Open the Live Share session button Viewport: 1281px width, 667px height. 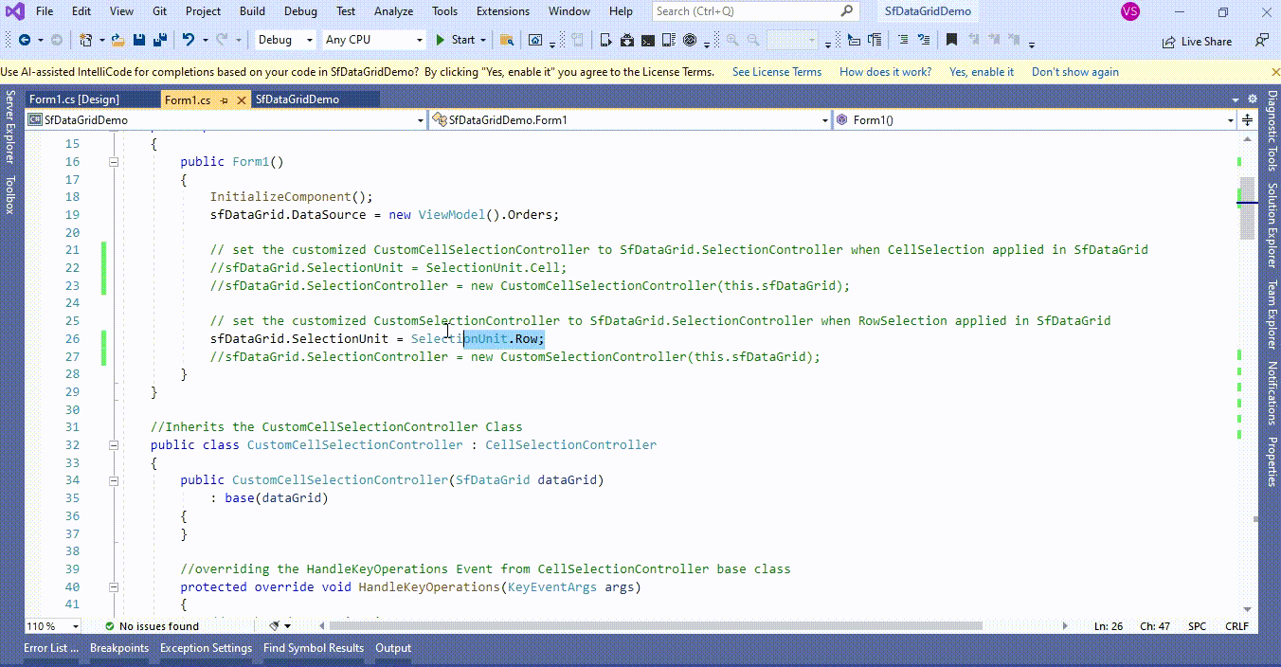pyautogui.click(x=1197, y=41)
